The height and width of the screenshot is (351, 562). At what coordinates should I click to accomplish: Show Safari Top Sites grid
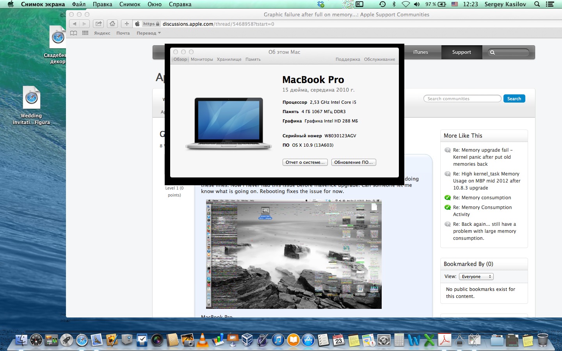pos(85,33)
